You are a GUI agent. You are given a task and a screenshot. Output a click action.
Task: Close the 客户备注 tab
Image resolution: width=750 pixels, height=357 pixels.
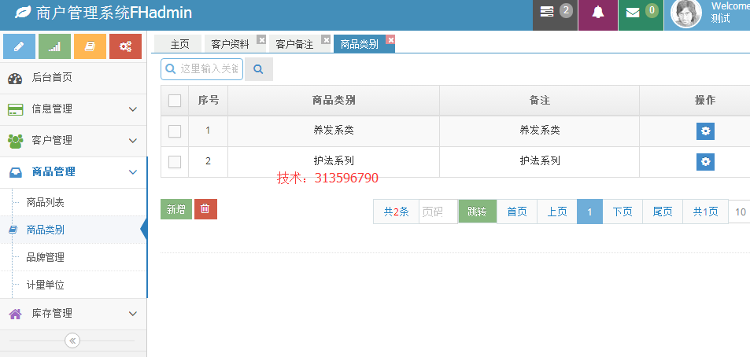pos(326,39)
